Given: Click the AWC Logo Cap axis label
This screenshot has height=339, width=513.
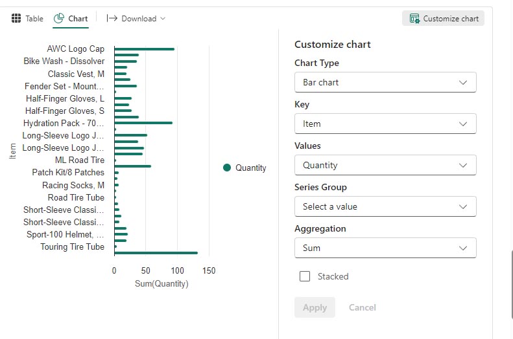Looking at the screenshot, I should 76,49.
